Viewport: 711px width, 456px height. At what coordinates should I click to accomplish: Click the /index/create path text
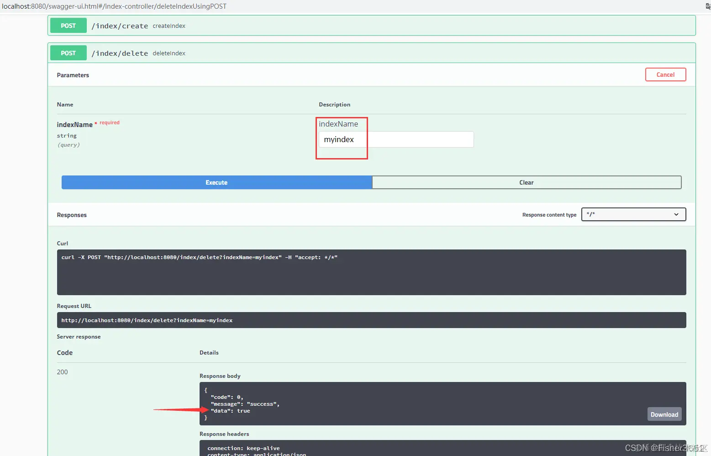click(x=120, y=26)
